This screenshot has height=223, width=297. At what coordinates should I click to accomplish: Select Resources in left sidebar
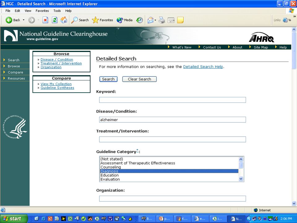coord(16,78)
